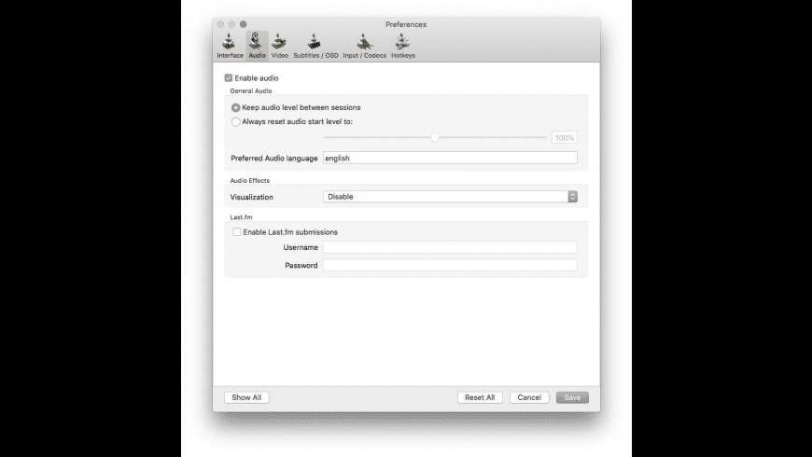
Task: Open Subtitles / OSD preferences icon
Action: 315,42
